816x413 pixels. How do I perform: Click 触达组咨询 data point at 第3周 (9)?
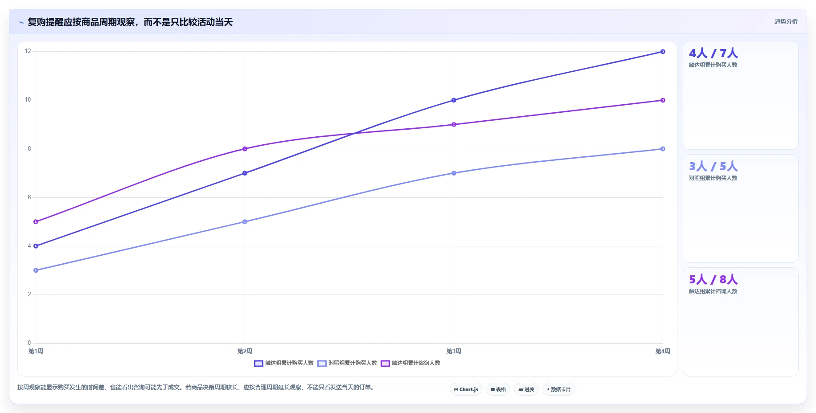tap(454, 124)
